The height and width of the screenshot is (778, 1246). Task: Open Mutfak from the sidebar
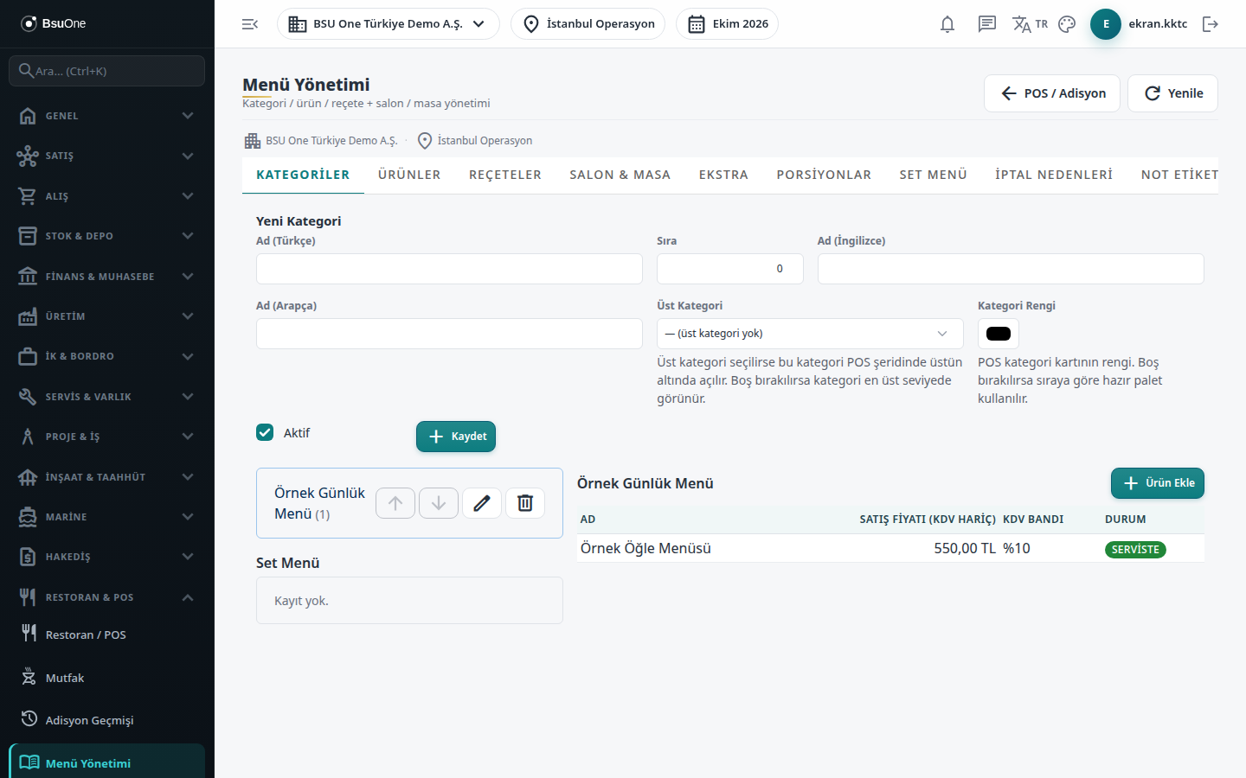coord(107,678)
